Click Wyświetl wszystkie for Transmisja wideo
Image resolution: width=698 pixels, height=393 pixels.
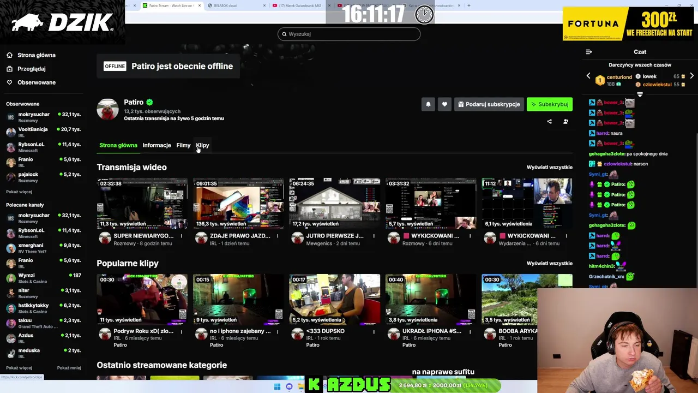pyautogui.click(x=550, y=167)
